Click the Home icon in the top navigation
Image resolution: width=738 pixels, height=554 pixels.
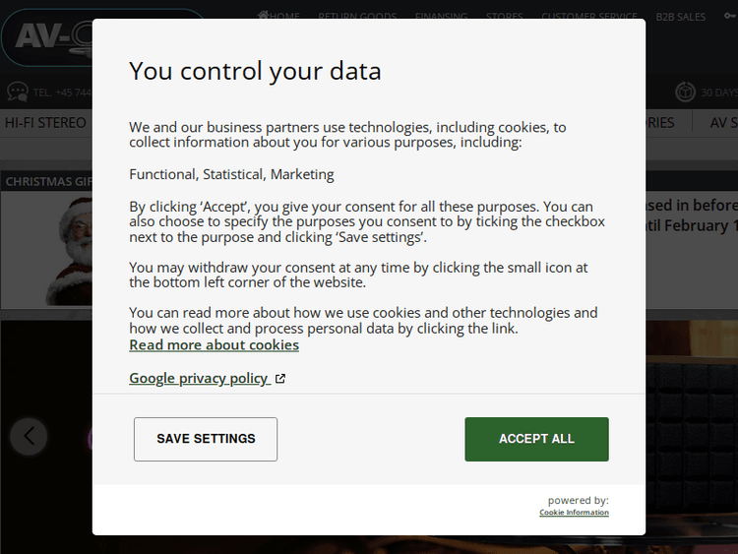click(x=263, y=16)
